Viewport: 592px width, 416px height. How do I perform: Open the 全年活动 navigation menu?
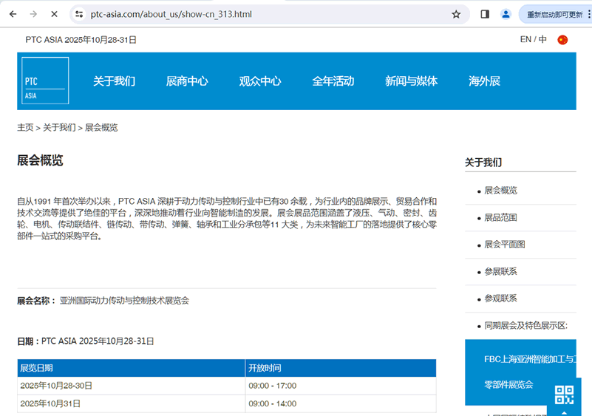[x=333, y=81]
